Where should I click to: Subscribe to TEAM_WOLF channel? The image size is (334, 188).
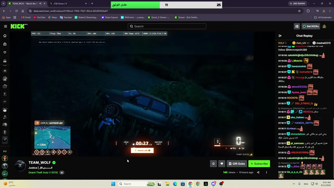pos(259,164)
